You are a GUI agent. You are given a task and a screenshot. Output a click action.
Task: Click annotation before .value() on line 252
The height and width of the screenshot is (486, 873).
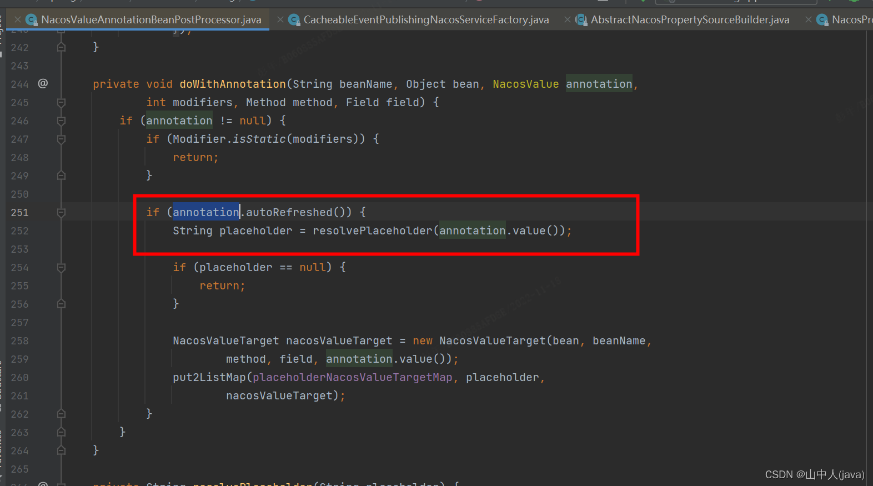click(x=473, y=231)
